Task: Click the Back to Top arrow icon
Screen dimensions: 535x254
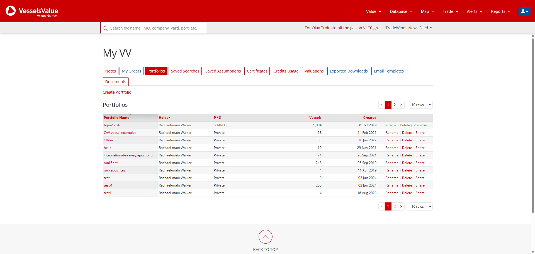Action: pos(265,237)
